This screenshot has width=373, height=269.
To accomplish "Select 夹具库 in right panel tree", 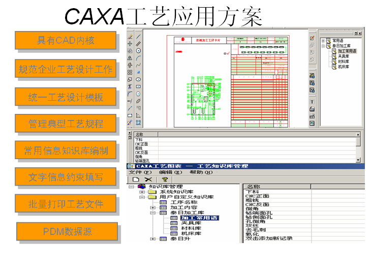I will [x=344, y=56].
